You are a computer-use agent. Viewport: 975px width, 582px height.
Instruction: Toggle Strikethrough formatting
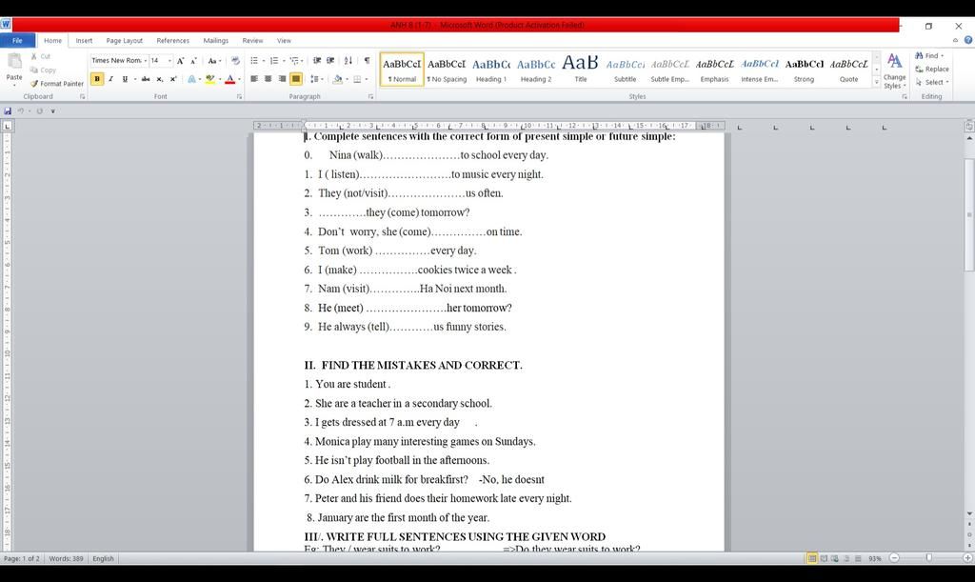pos(146,79)
